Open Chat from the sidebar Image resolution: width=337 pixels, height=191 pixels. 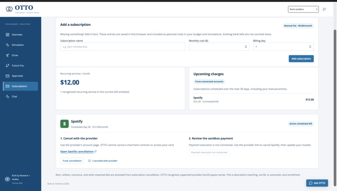click(x=20, y=96)
